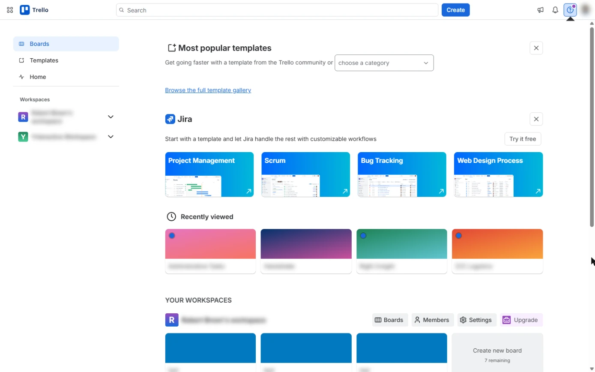The image size is (595, 372).
Task: Click the Create button
Action: pyautogui.click(x=456, y=10)
